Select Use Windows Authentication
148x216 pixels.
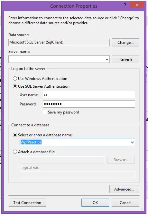(15, 79)
